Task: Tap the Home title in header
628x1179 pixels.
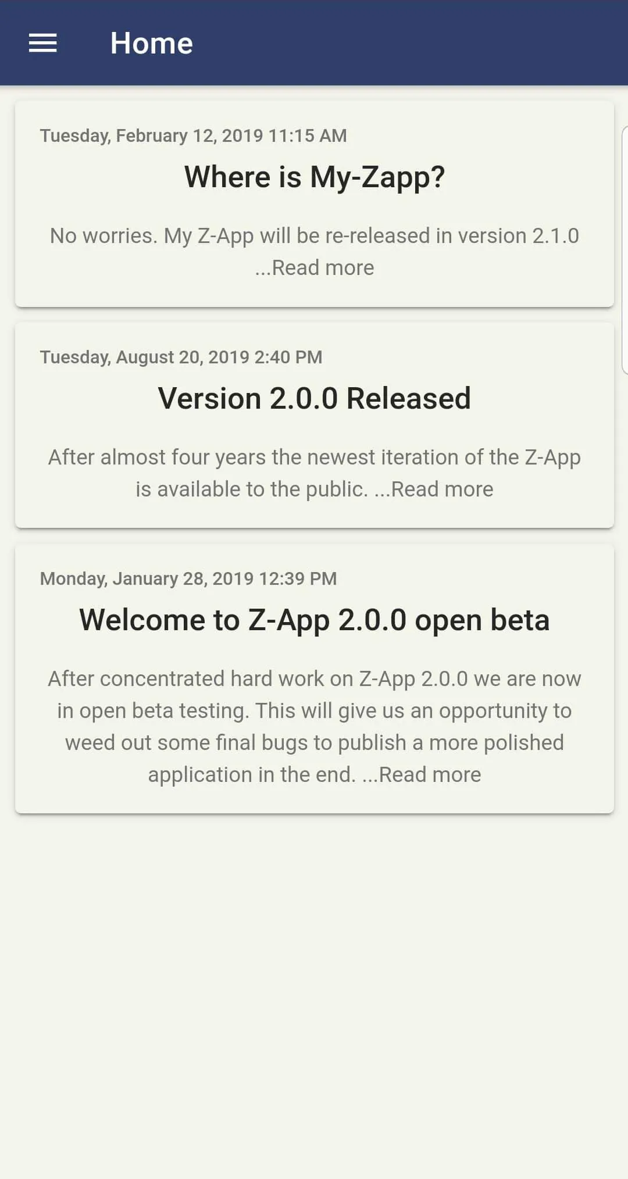Action: (151, 43)
